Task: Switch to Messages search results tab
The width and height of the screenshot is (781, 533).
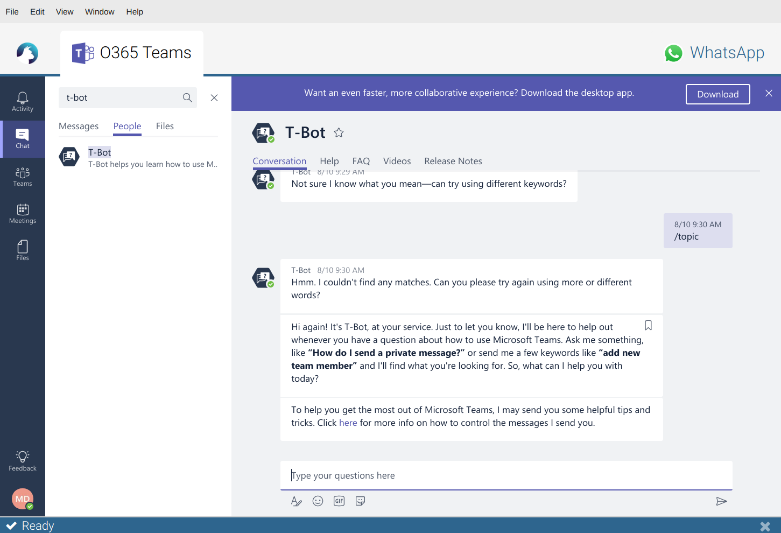Action: (x=79, y=126)
